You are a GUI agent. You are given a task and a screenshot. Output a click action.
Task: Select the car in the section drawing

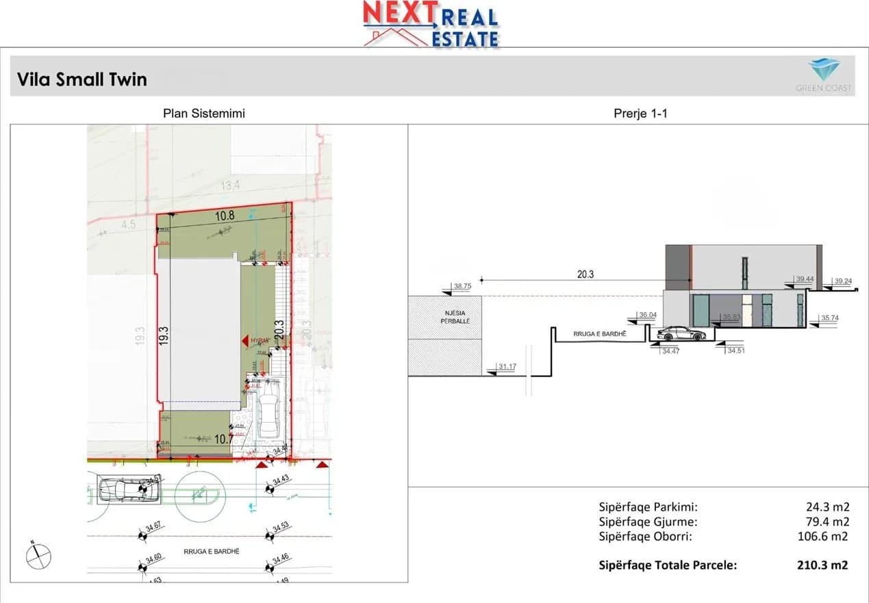[680, 334]
